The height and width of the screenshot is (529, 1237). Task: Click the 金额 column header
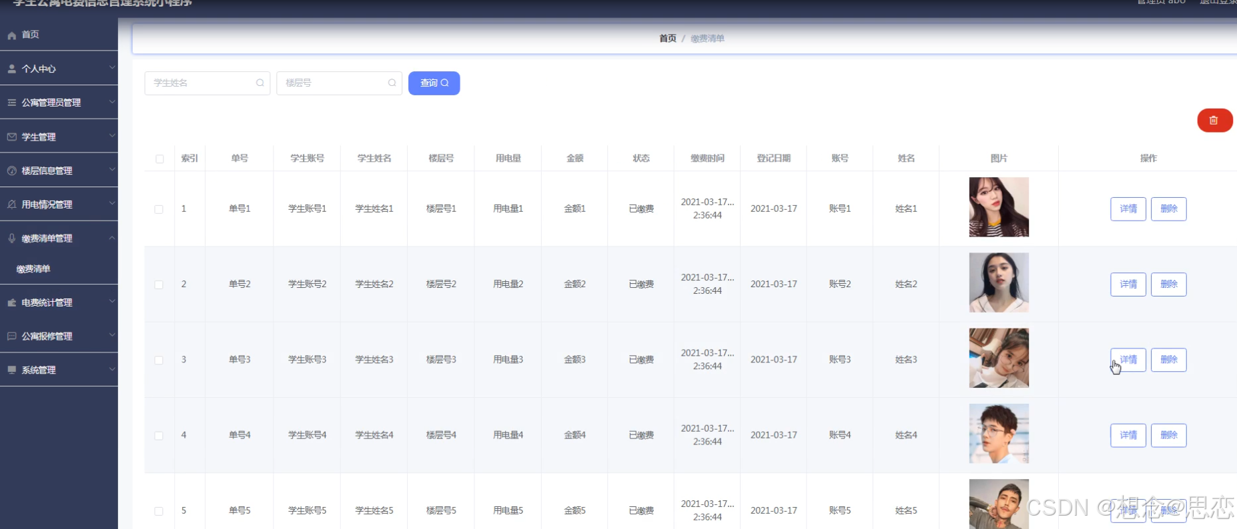pos(575,159)
